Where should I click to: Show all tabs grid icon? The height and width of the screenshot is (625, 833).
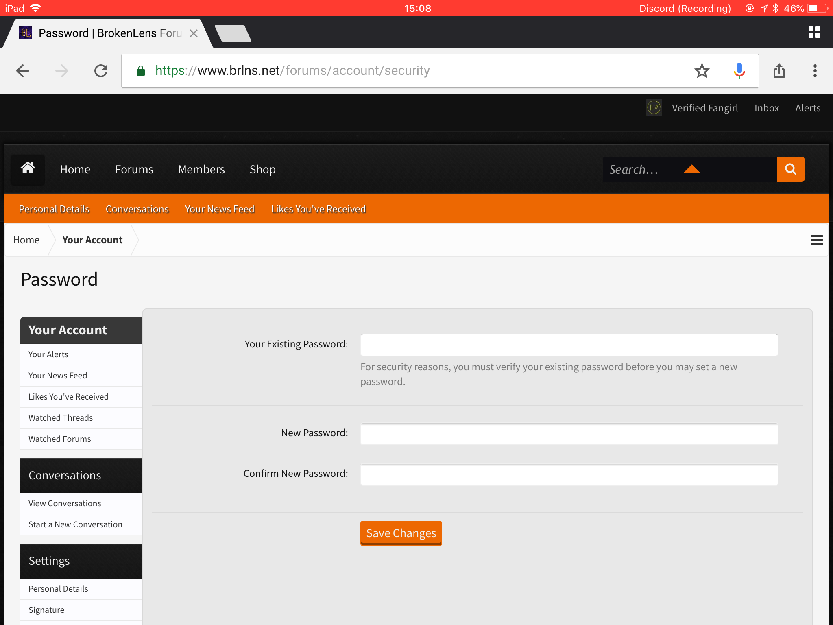click(814, 32)
